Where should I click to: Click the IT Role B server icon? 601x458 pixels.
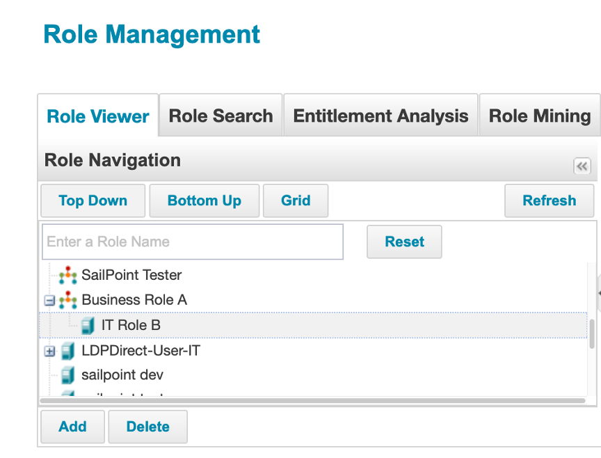(88, 325)
